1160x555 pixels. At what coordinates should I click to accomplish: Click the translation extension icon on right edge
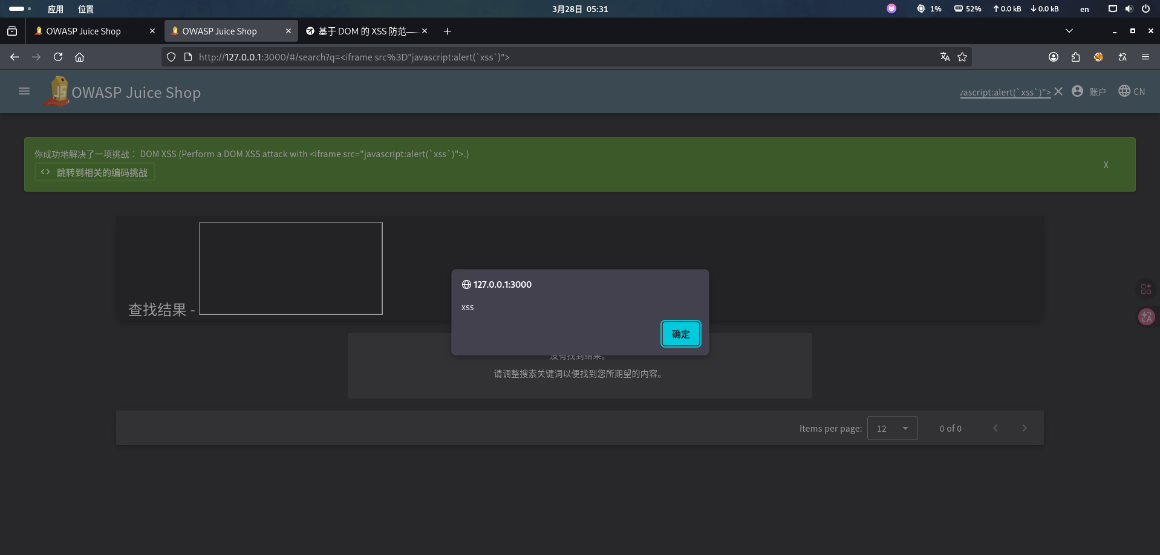point(1146,316)
